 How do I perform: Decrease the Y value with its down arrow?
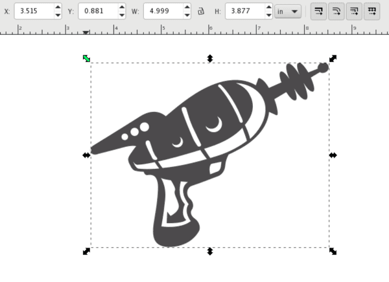pyautogui.click(x=122, y=15)
